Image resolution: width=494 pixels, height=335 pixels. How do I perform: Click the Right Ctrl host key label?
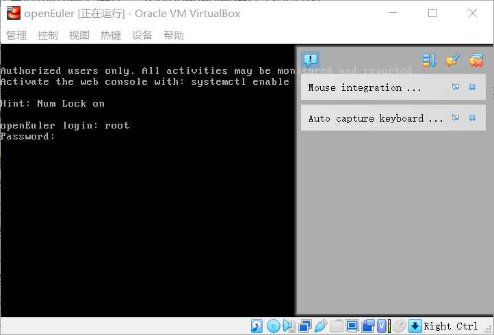coord(450,326)
